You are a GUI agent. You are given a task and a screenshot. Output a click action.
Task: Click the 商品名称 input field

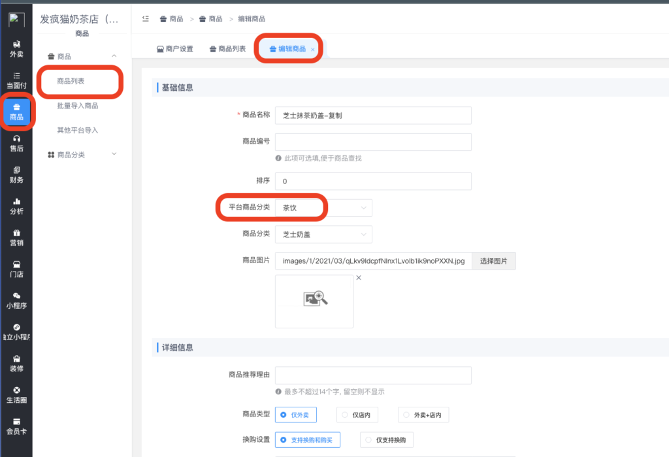tap(373, 115)
